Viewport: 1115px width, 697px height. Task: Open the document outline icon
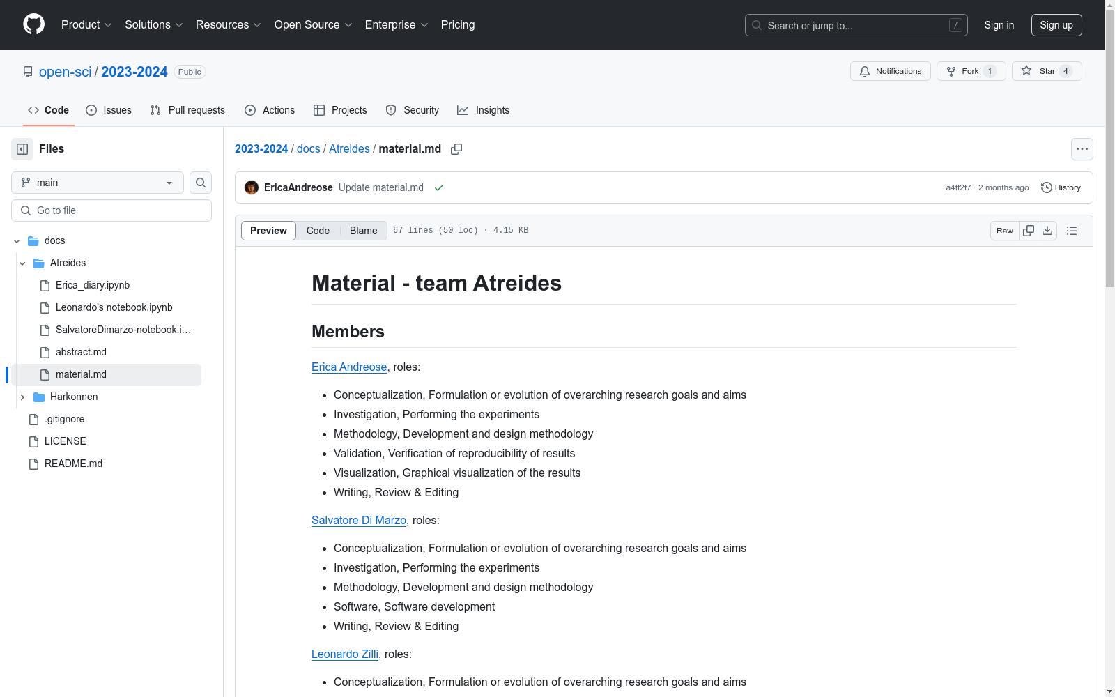1072,231
